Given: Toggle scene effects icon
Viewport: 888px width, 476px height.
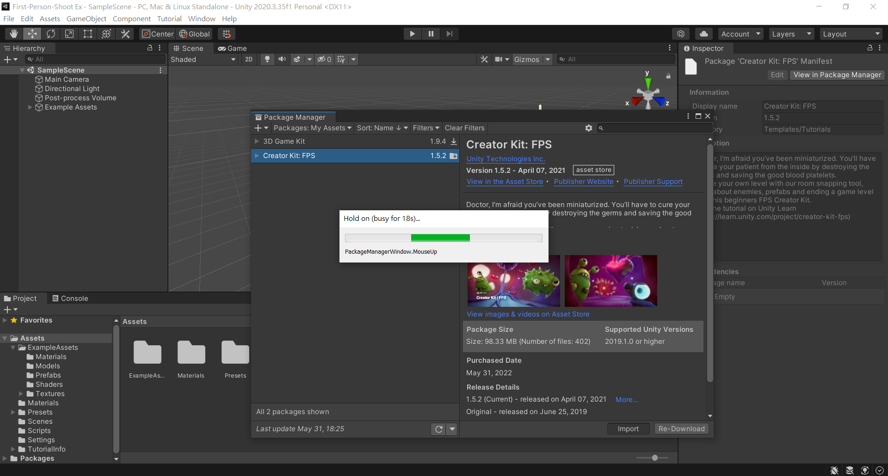Looking at the screenshot, I should coord(297,59).
